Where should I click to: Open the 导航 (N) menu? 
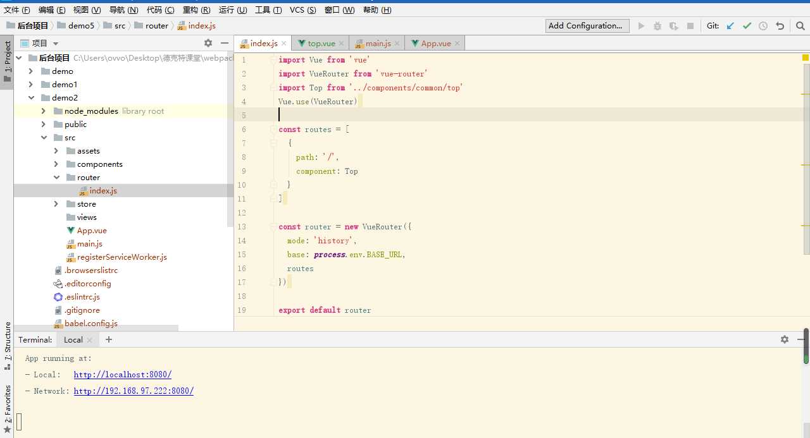[124, 10]
